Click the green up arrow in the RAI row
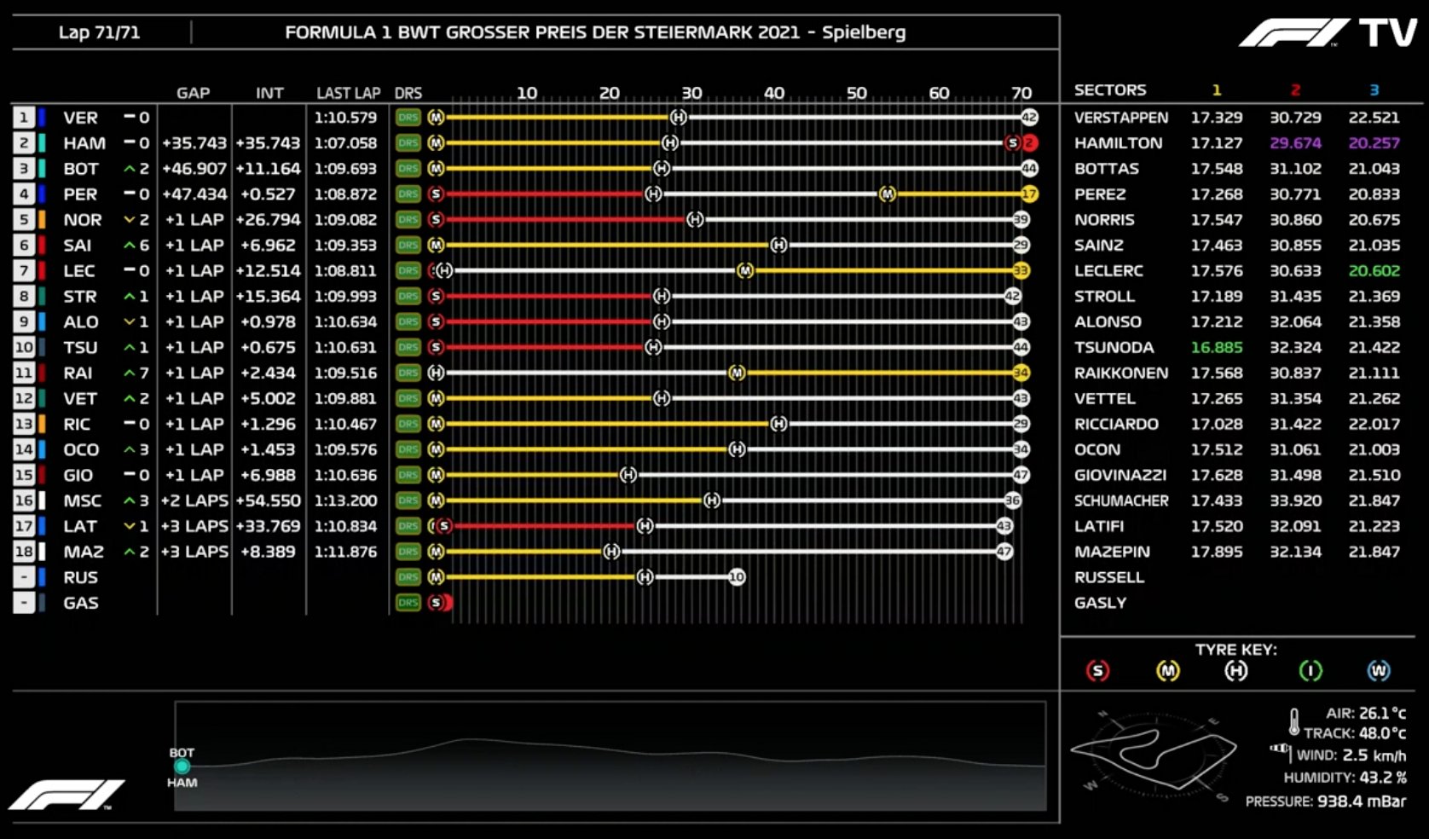Screen dimensions: 1429x839 (x=130, y=373)
